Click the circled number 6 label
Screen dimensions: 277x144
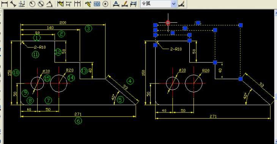pos(79,121)
